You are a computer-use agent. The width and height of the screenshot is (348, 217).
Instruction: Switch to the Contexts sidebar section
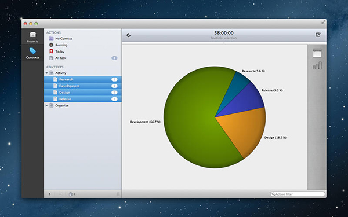coord(32,53)
